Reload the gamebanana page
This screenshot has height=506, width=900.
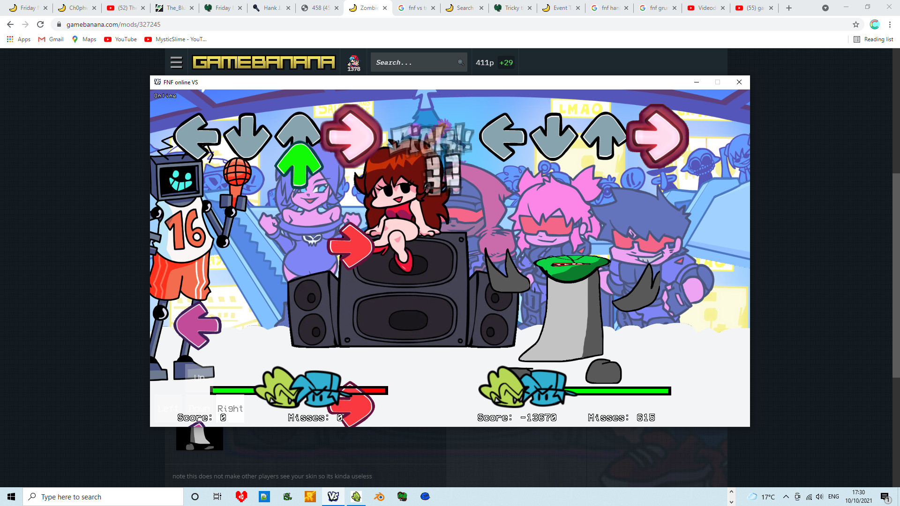pos(40,24)
